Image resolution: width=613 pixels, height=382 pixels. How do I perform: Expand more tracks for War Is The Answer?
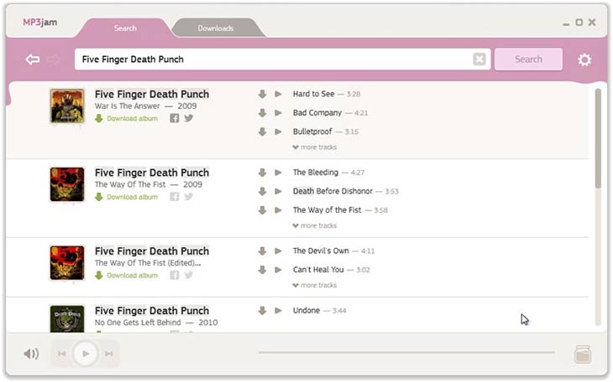tap(315, 147)
